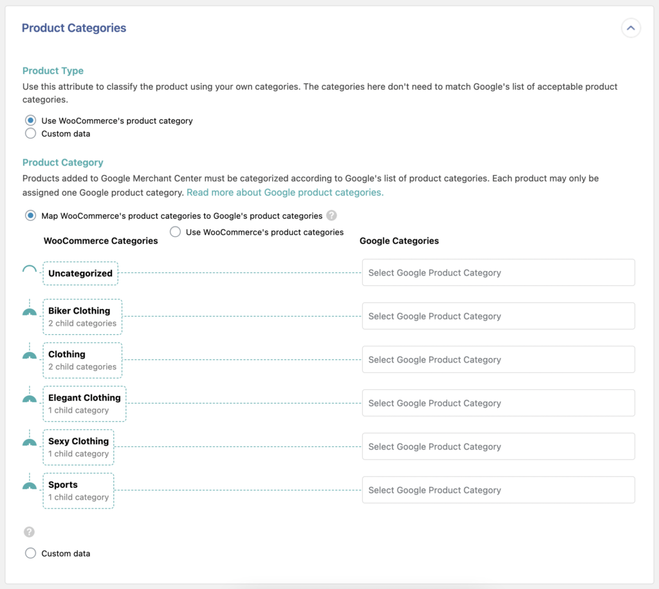Open Google category dropdown for Biker Clothing
Image resolution: width=659 pixels, height=589 pixels.
coord(498,315)
